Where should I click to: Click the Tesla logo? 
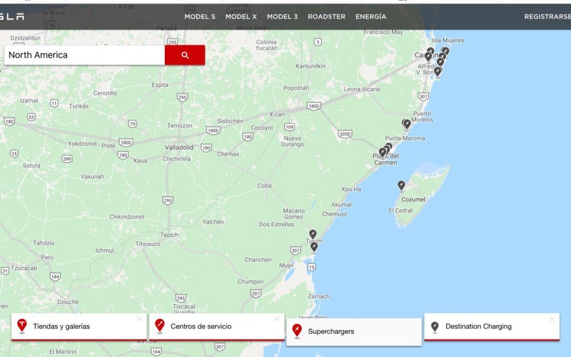click(12, 16)
